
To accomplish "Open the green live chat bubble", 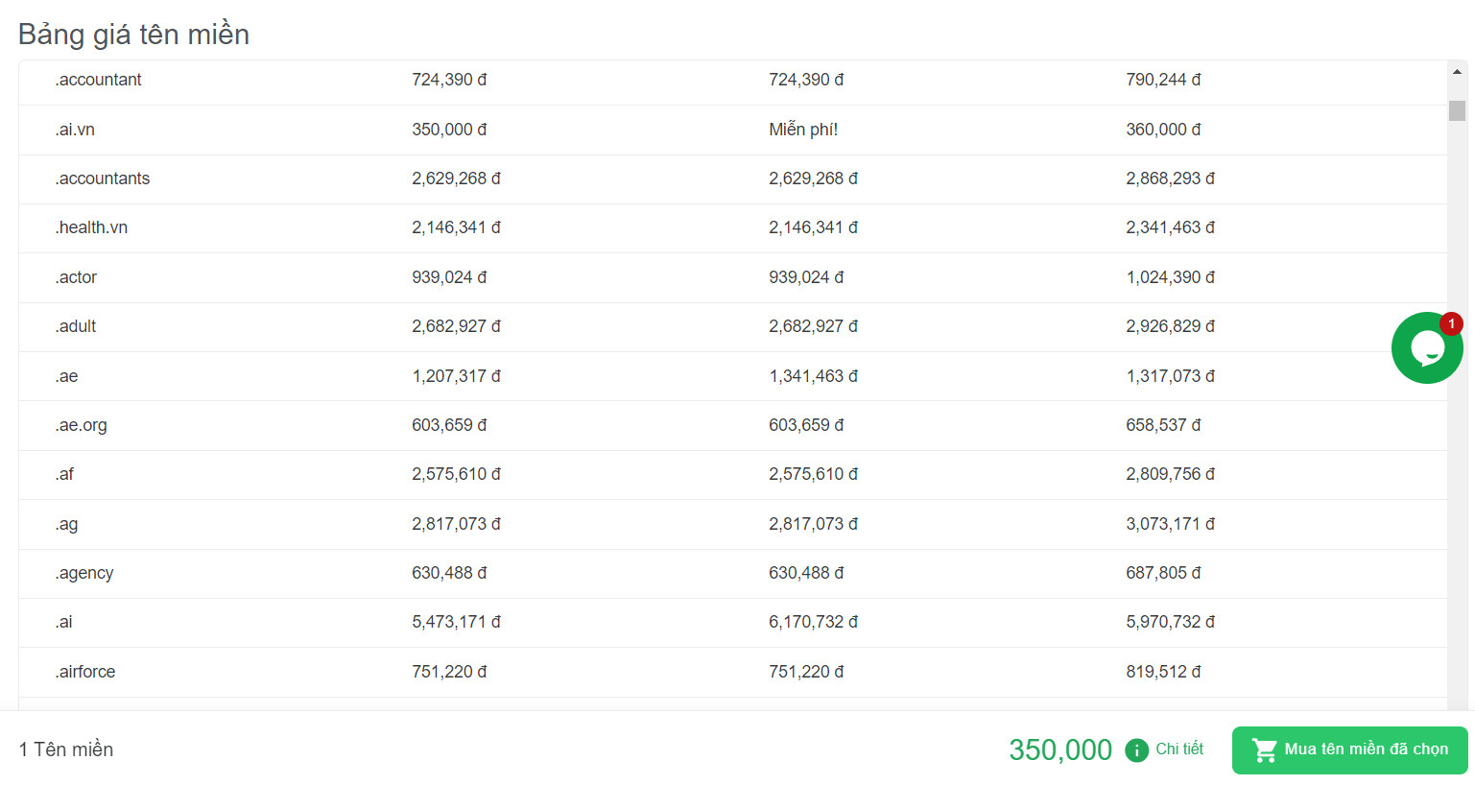I will click(x=1427, y=348).
